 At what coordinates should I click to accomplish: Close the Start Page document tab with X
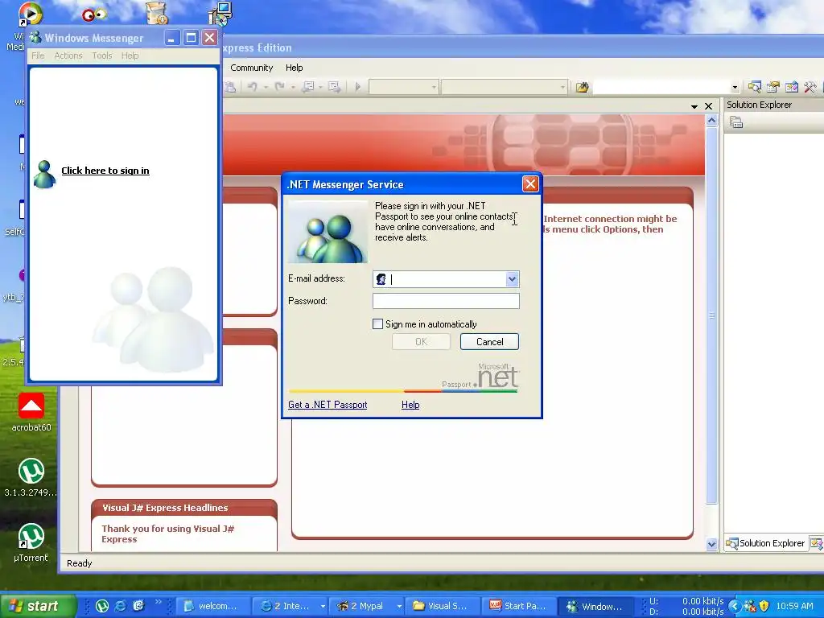(708, 106)
